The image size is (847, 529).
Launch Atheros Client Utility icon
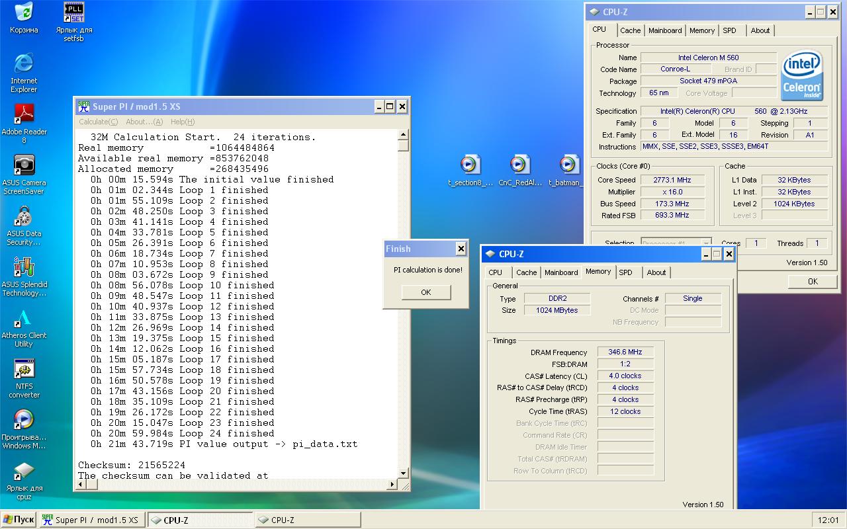(24, 317)
